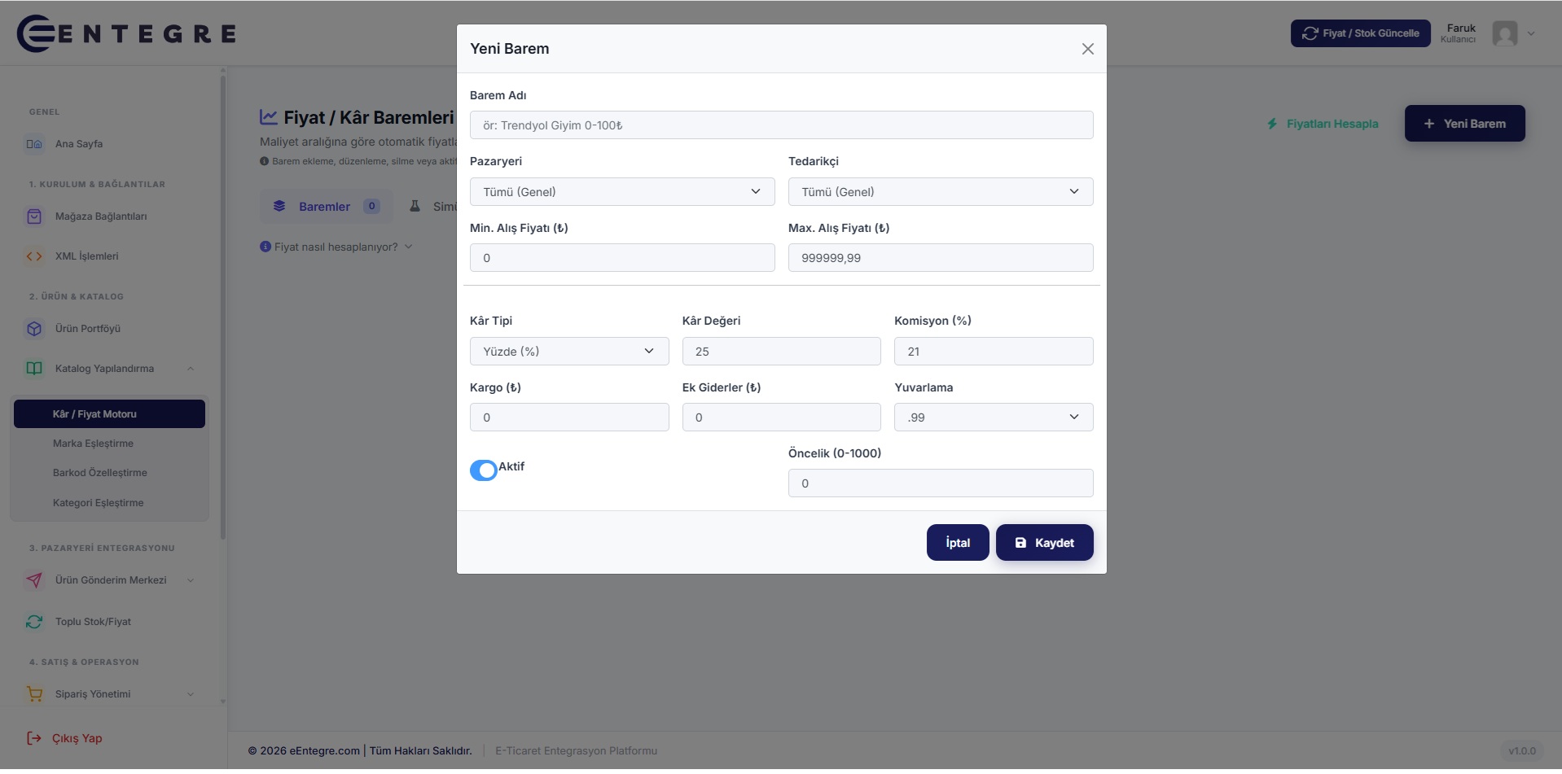Expand the Ürün Gönderim Merkezi chevron
The height and width of the screenshot is (774, 1562).
pos(191,580)
